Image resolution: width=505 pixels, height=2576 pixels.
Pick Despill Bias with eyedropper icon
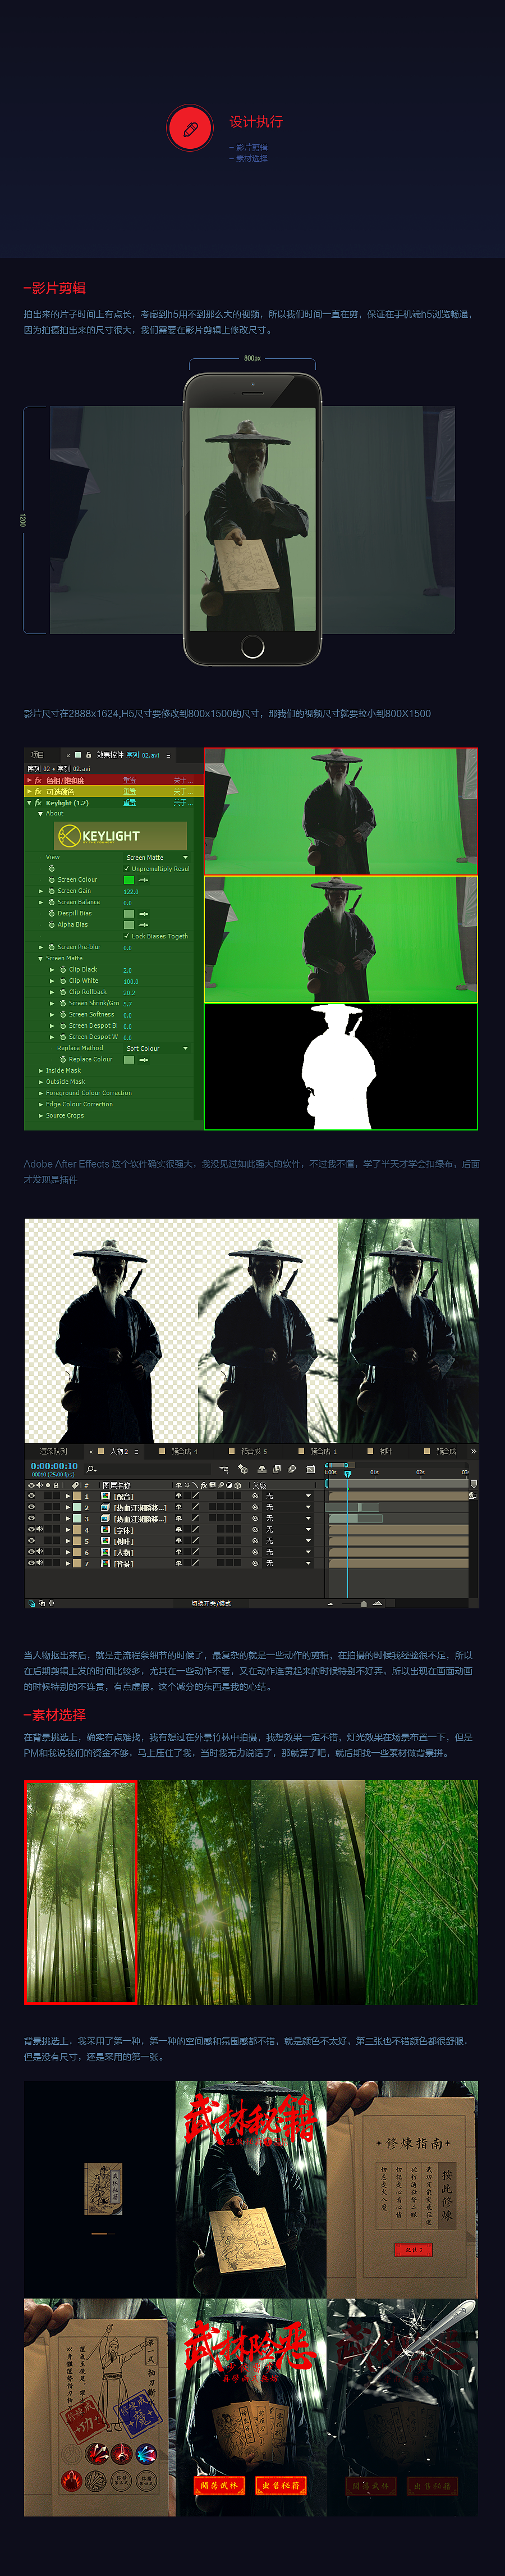click(x=143, y=913)
